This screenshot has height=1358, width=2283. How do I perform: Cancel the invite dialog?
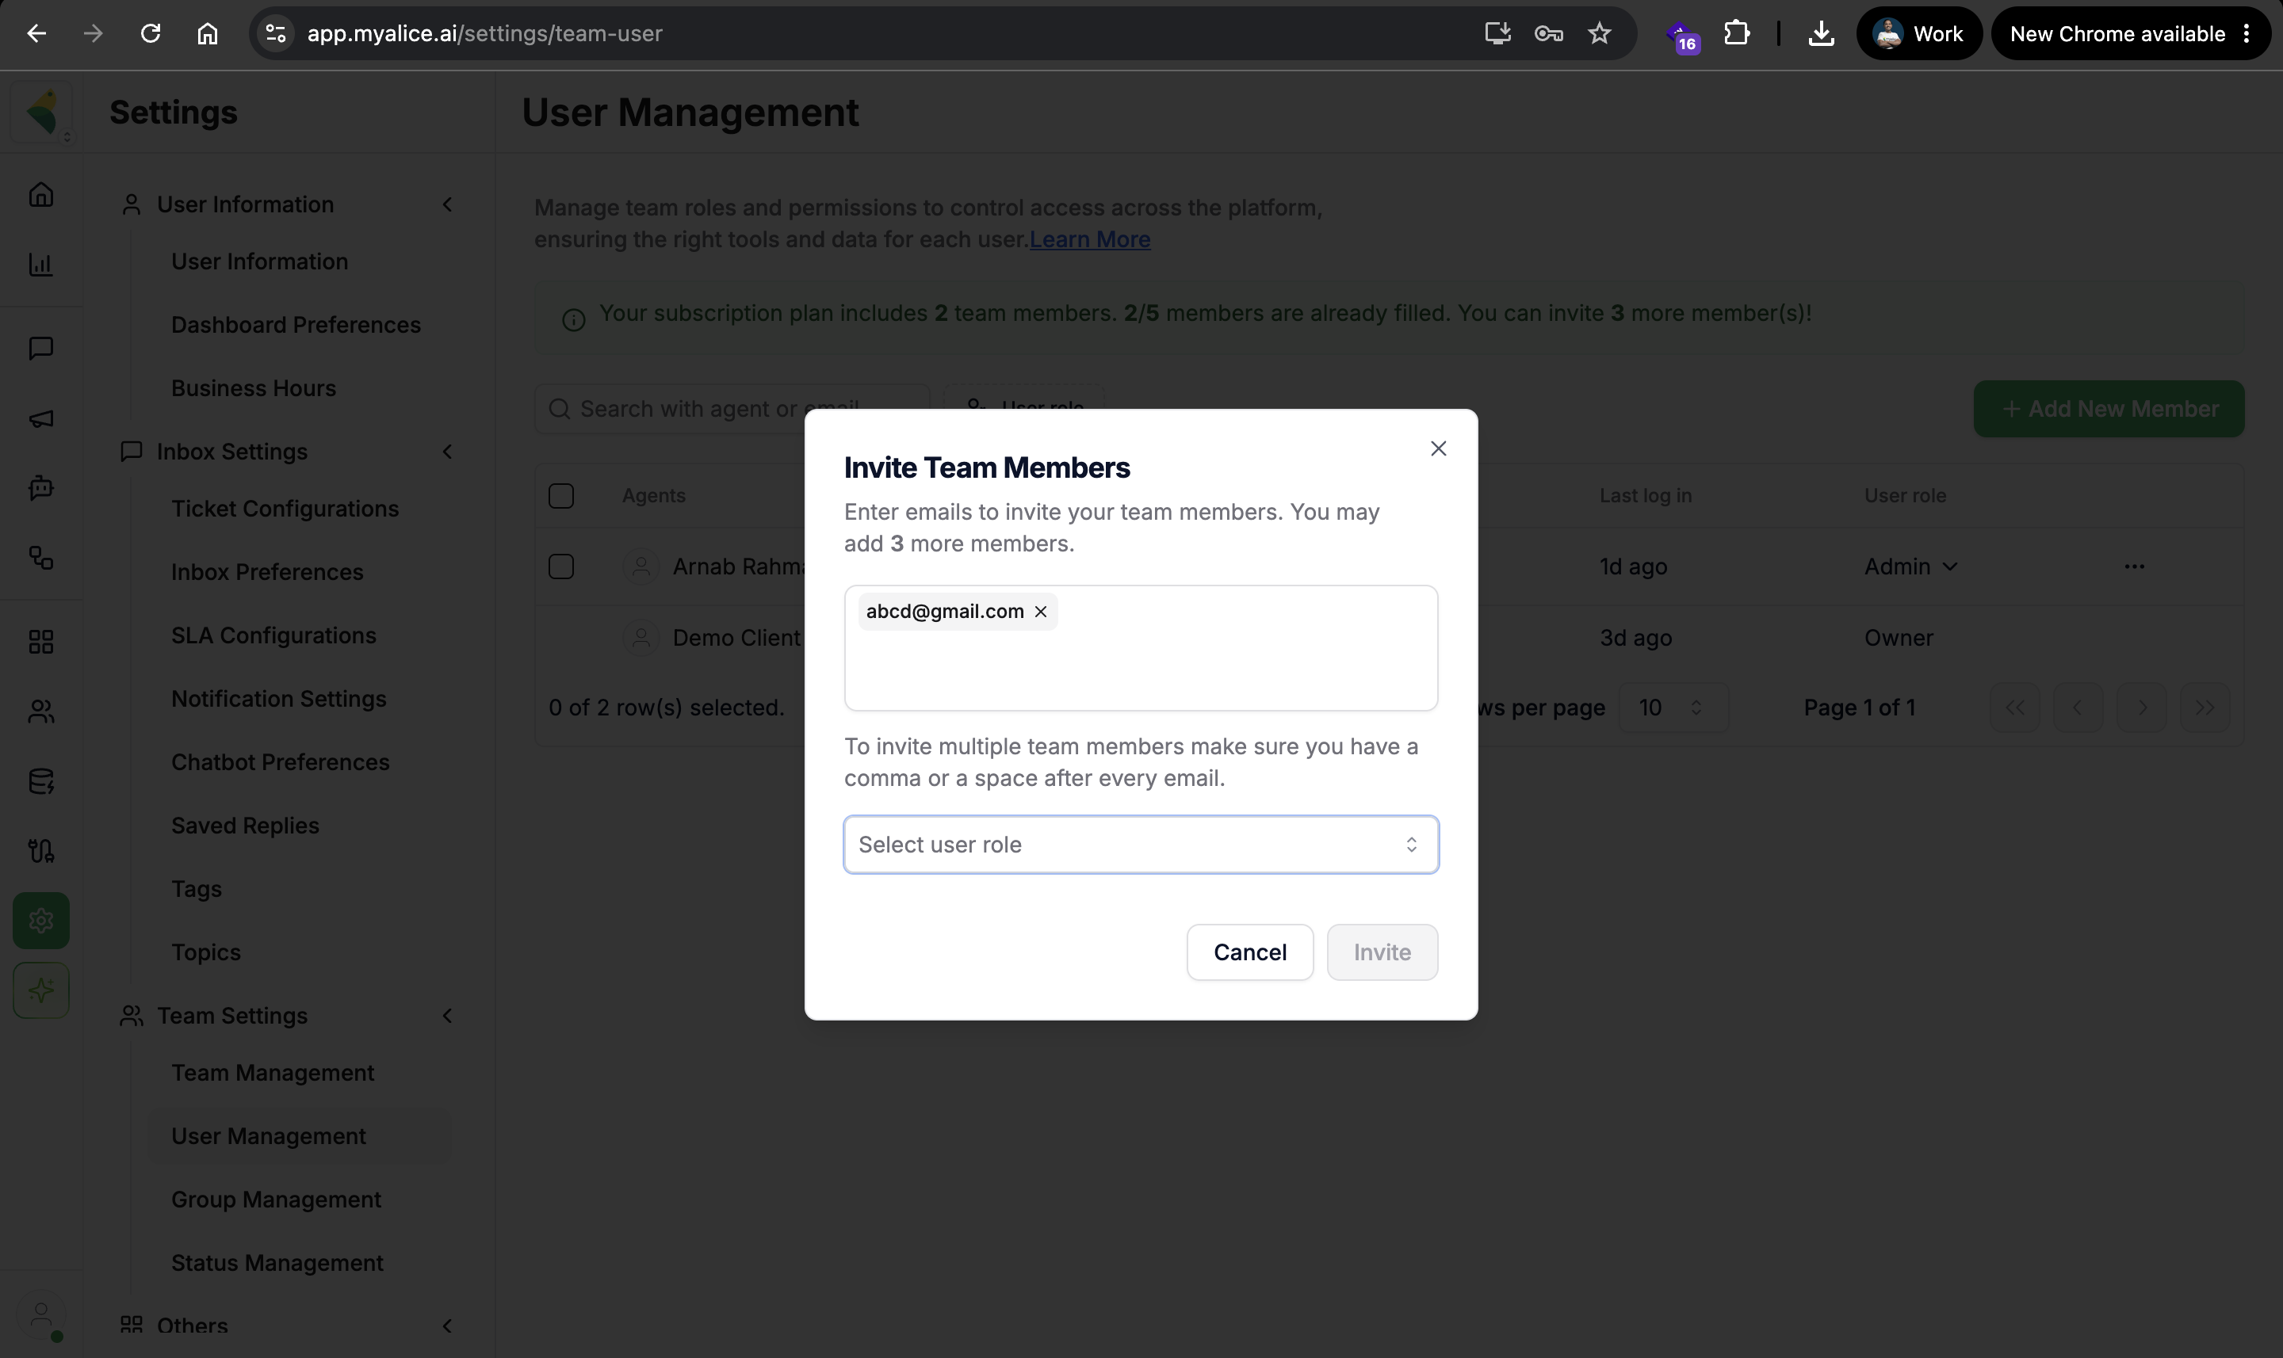pyautogui.click(x=1249, y=952)
